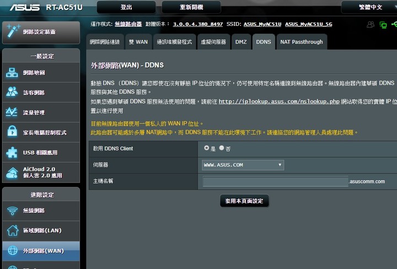Switch to the DMZ tab
Image resolution: width=397 pixels, height=269 pixels.
pyautogui.click(x=241, y=42)
